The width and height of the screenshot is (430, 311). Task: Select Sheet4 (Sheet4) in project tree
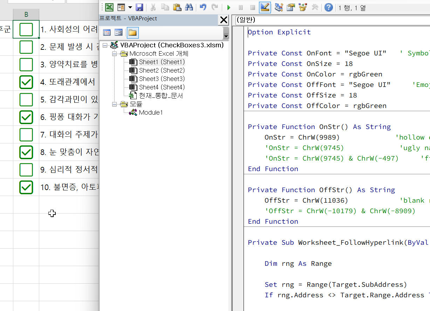click(162, 87)
